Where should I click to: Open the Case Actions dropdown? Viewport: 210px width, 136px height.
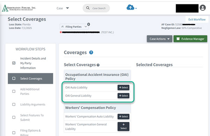tap(159, 39)
